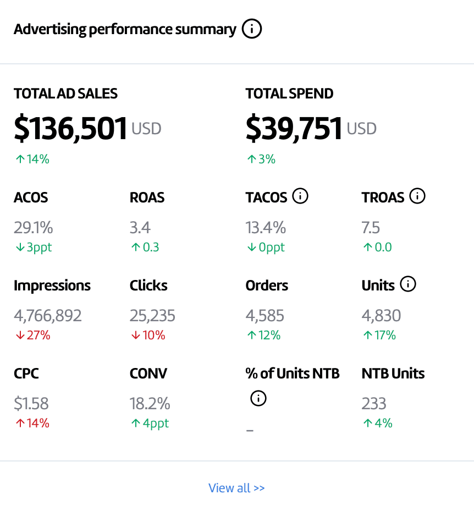The image size is (474, 511).
Task: Click the TOTAL AD SALES value $136,501
Action: (71, 128)
